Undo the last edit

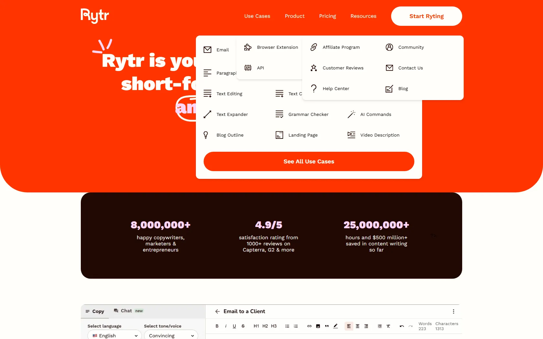click(402, 326)
